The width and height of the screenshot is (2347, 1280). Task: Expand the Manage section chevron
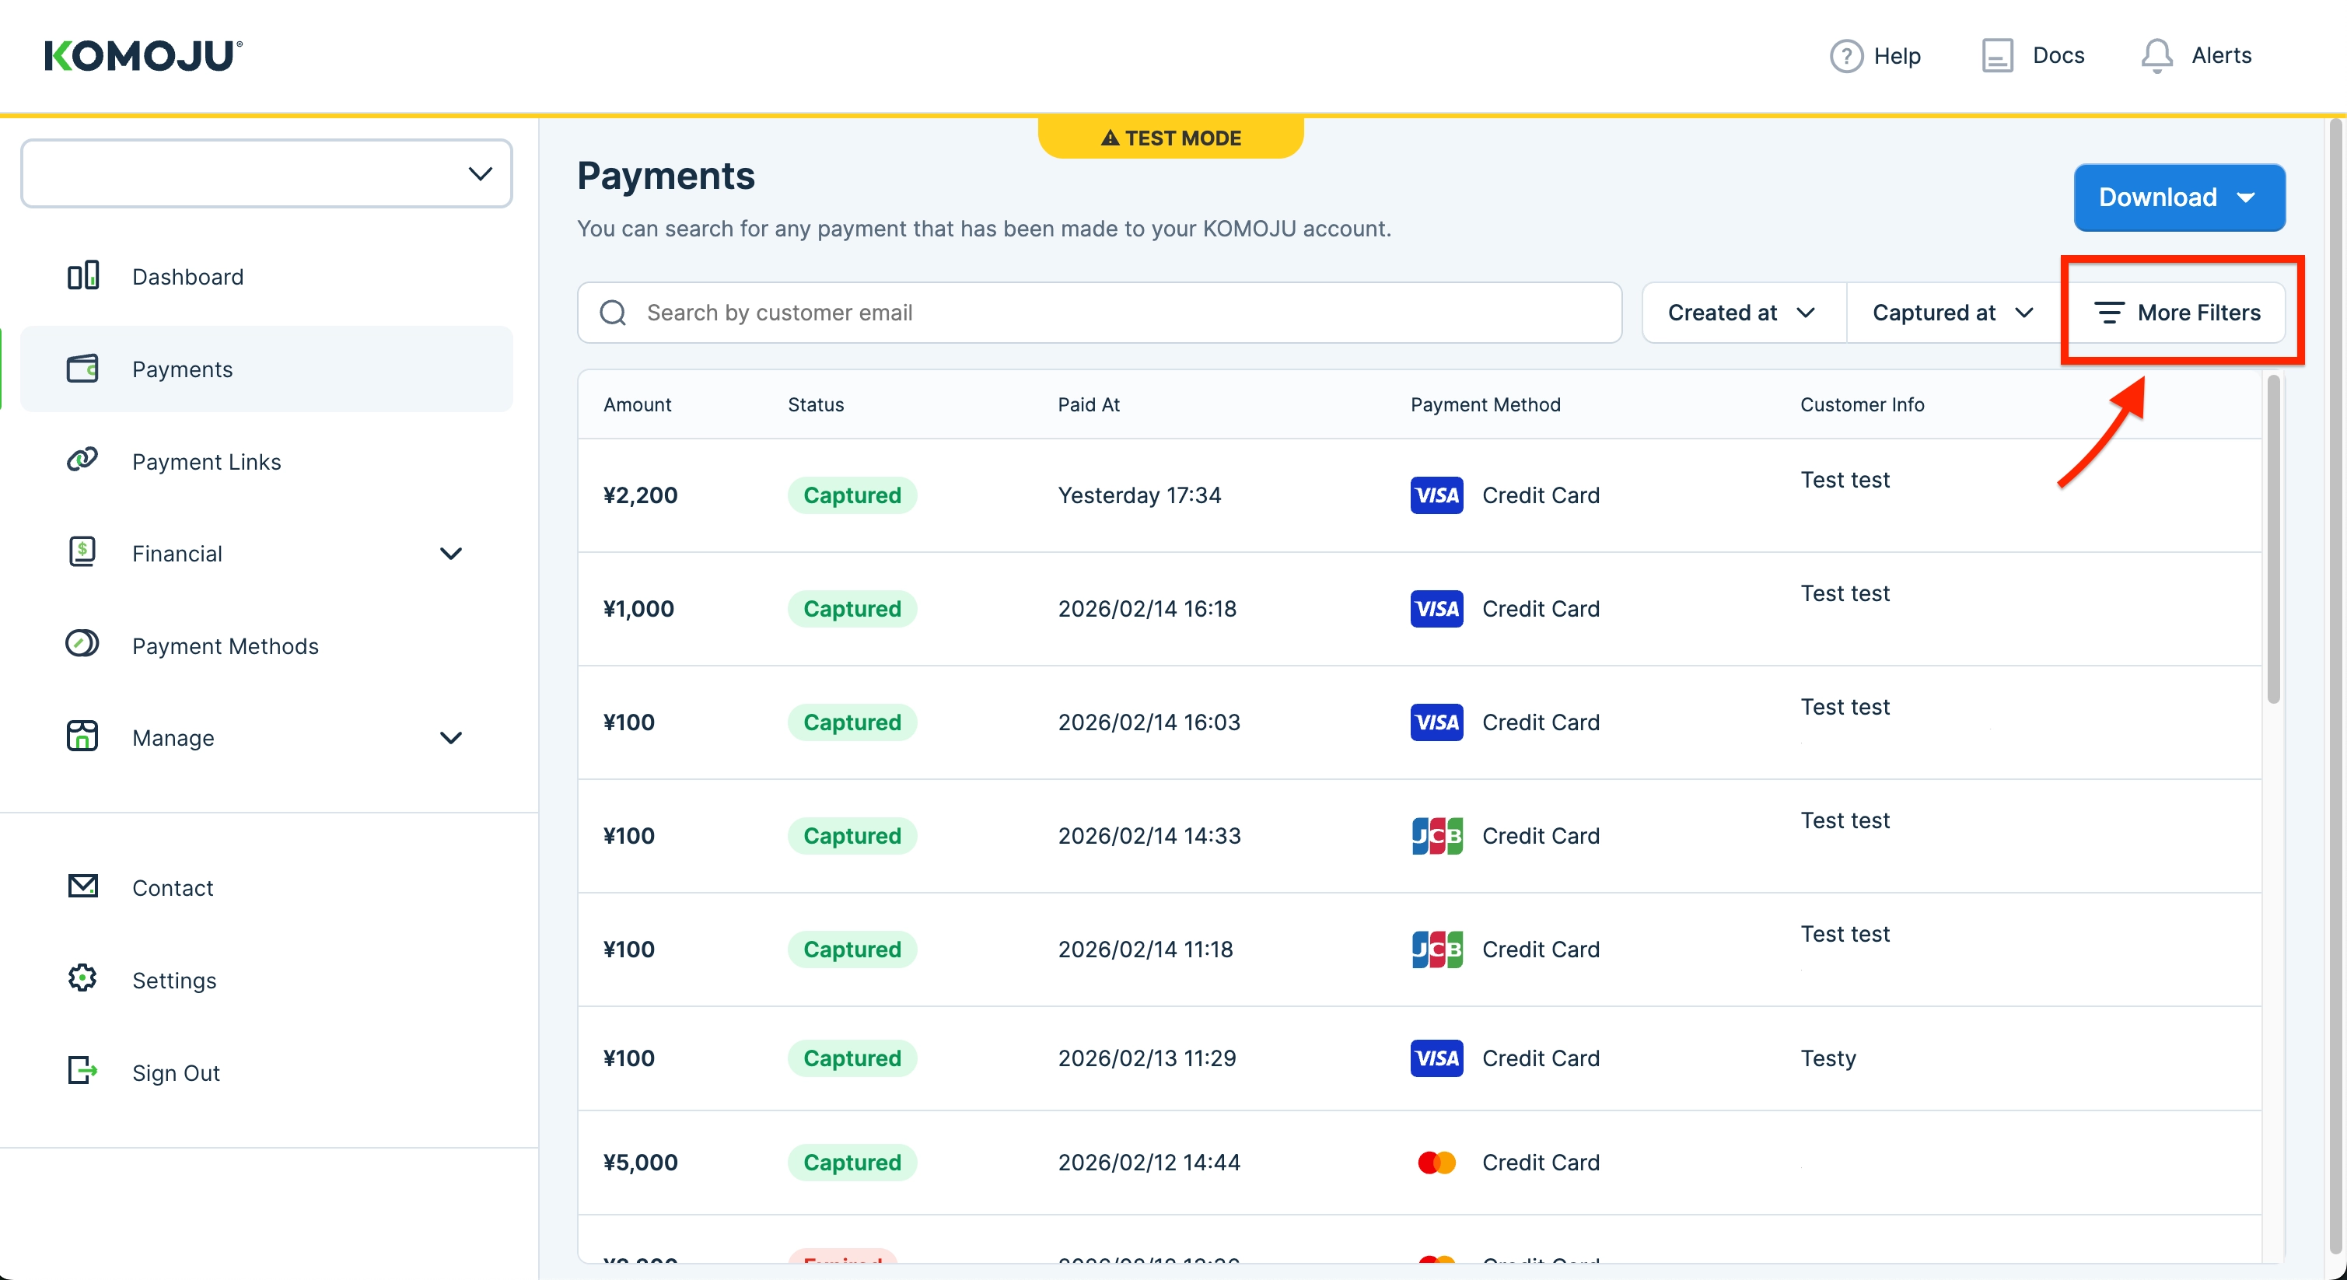(x=451, y=738)
